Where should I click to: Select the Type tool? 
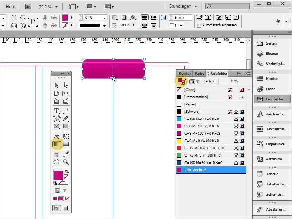tap(57, 111)
